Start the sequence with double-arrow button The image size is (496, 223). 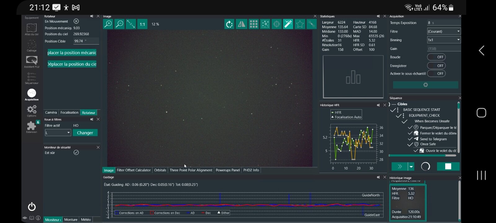[x=400, y=167]
